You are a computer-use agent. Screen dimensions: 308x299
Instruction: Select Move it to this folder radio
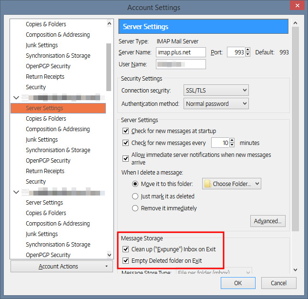tap(135, 184)
